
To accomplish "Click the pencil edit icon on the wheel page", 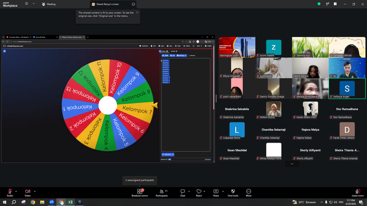I will 5,51.
